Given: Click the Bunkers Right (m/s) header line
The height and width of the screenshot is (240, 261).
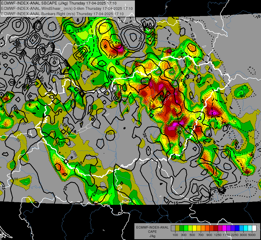Looking at the screenshot, I should [x=62, y=14].
